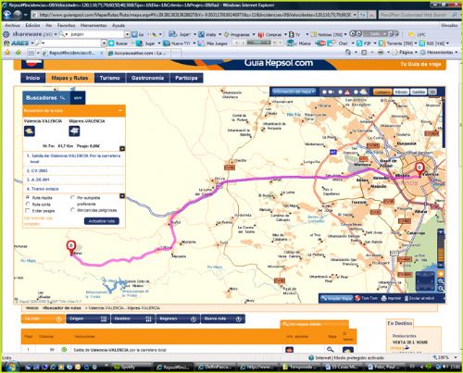
Task: Click the Destino button below the map
Action: tap(132, 318)
